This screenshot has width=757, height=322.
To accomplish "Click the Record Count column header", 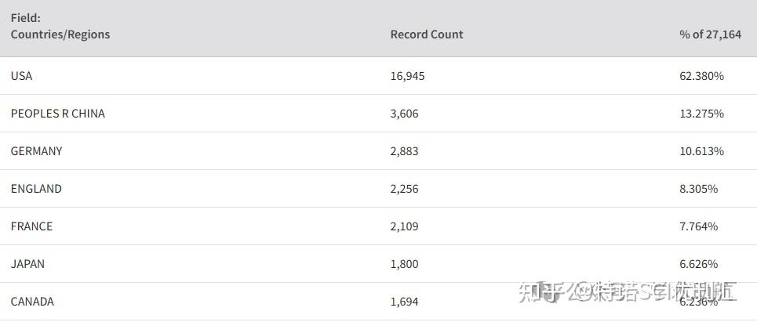I will tap(426, 34).
